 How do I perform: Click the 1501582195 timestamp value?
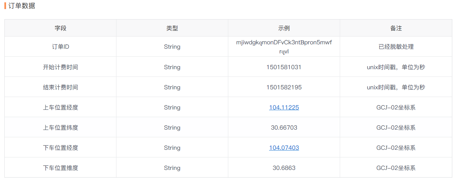[x=284, y=87]
